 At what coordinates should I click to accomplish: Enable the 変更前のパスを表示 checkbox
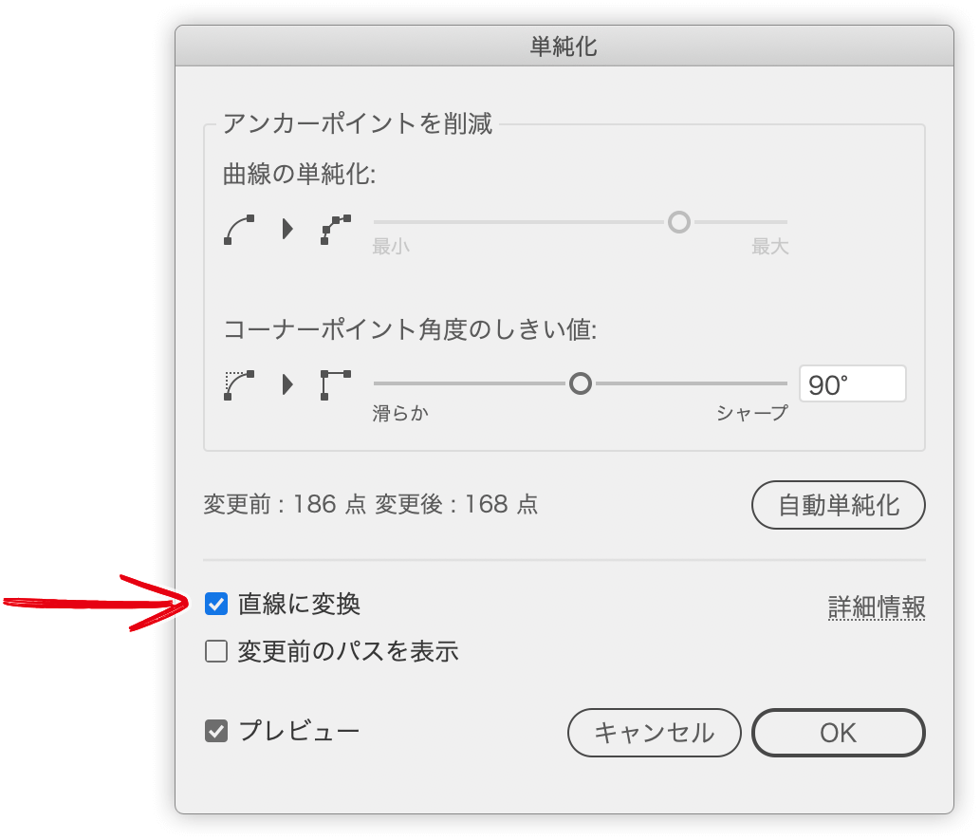(216, 651)
